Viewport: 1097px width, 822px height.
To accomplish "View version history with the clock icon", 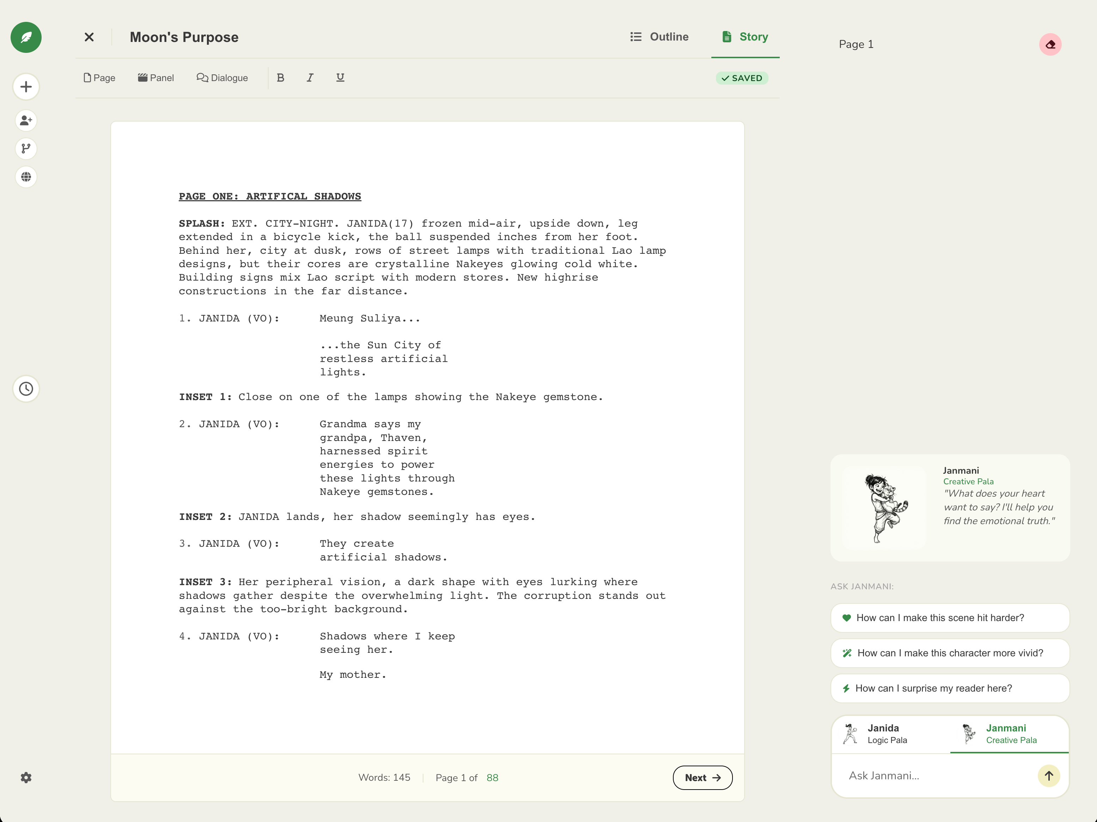I will pos(26,389).
